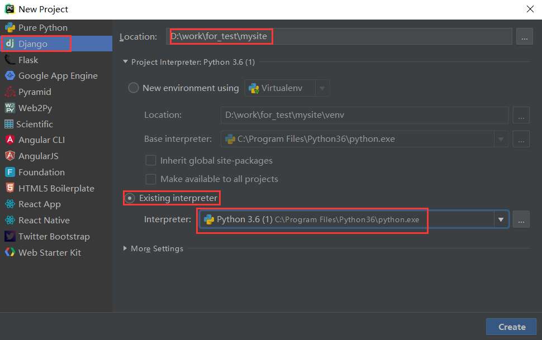Close the New Project dialog
The image size is (542, 340).
point(530,9)
